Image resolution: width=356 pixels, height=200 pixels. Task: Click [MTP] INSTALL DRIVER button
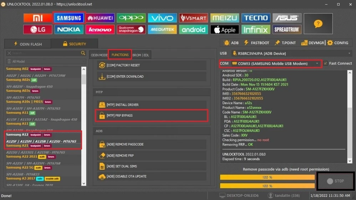(152, 105)
